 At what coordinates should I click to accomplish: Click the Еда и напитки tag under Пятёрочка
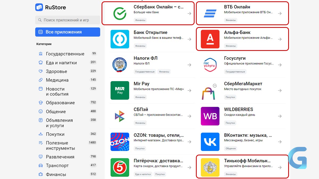[143, 174]
